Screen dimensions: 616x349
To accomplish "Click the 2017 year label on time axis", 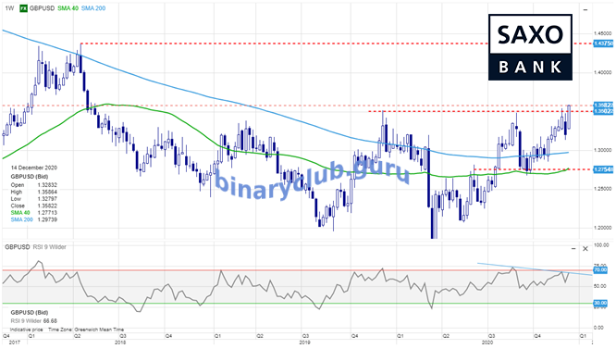I will pos(15,343).
